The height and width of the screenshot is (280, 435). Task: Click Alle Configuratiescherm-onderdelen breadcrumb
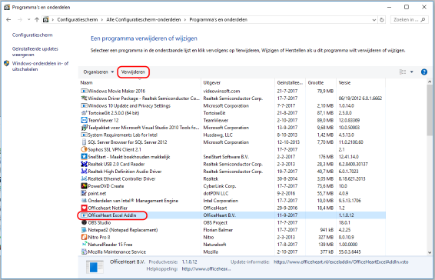pyautogui.click(x=144, y=20)
